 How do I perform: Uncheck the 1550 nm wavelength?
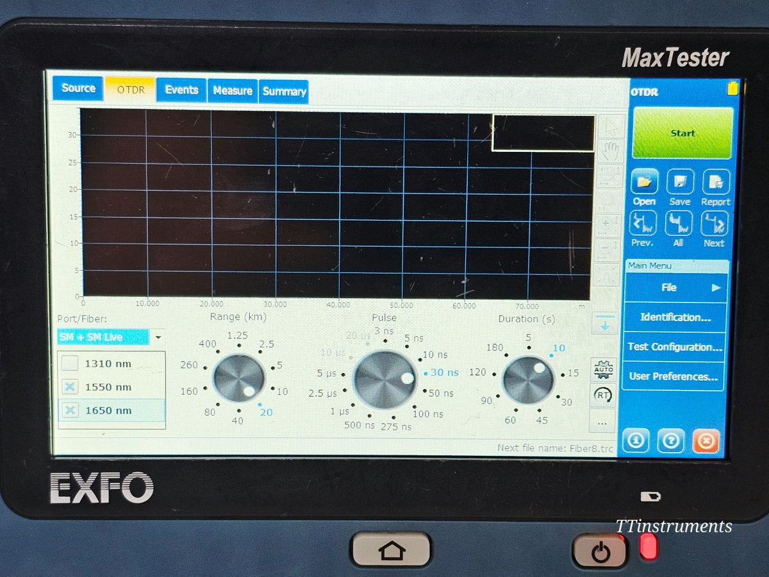pyautogui.click(x=70, y=387)
